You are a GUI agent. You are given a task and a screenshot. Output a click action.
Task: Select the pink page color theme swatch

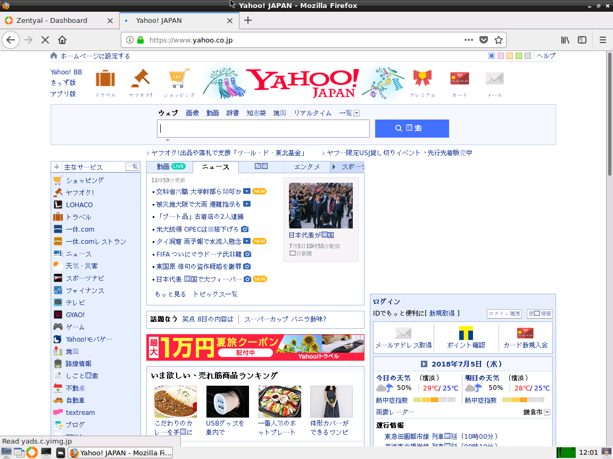500,56
